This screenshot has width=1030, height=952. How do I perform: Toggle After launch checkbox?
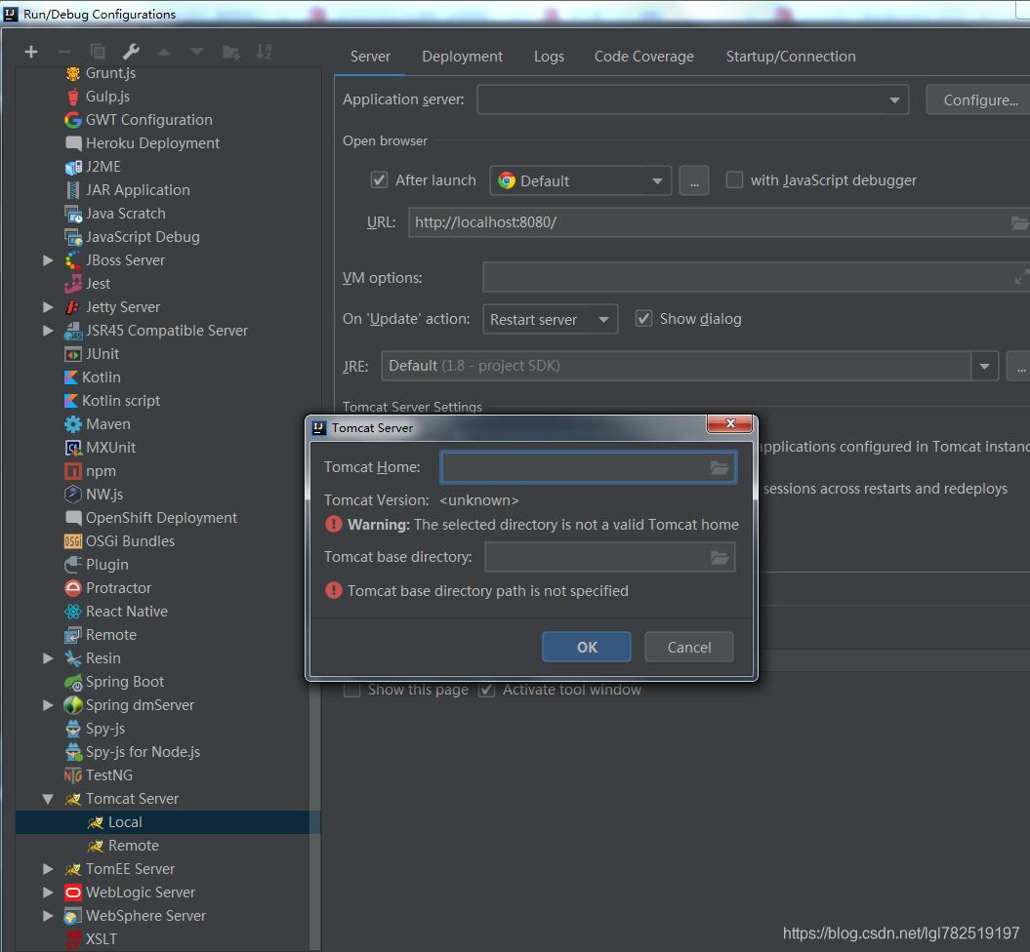coord(379,179)
